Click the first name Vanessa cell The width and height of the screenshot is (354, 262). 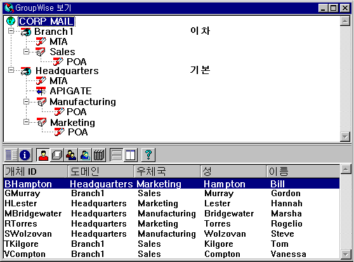pos(289,254)
